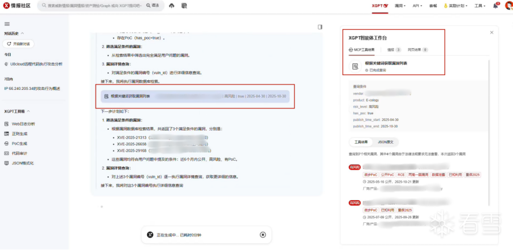This screenshot has width=513, height=250.
Task: Open the 根据关键词获取漏洞列表 tool call chip
Action: click(x=195, y=97)
